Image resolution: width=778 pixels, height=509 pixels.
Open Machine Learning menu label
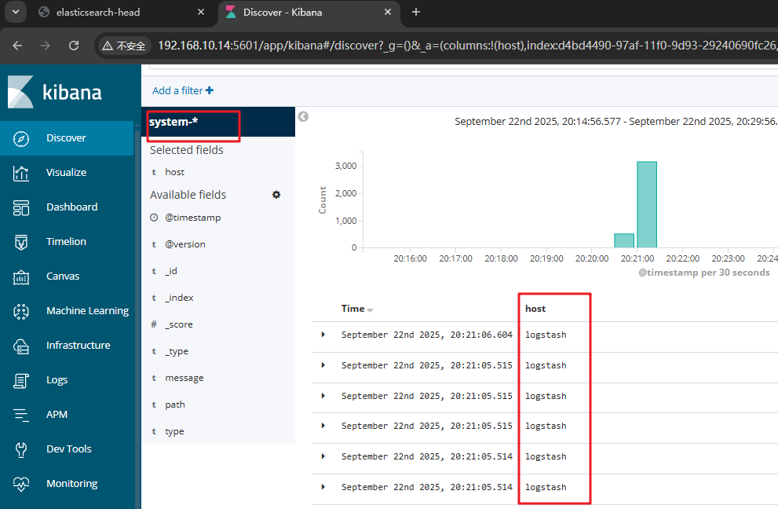pyautogui.click(x=87, y=311)
